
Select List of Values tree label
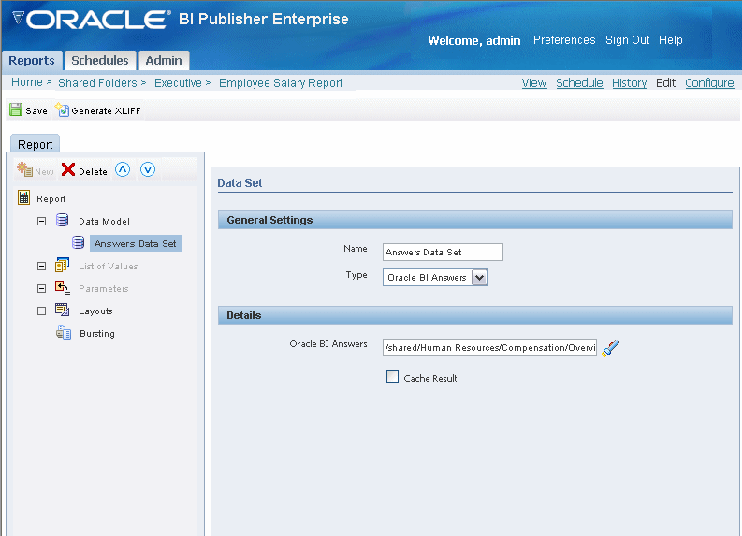click(x=108, y=266)
